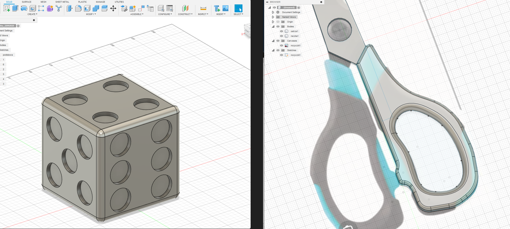510x229 pixels.
Task: Select the podstawa sketch item
Action: [8, 55]
